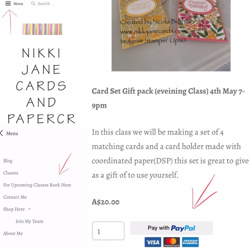Click the quantity input field
Screen dimensions: 249x249
click(x=108, y=231)
